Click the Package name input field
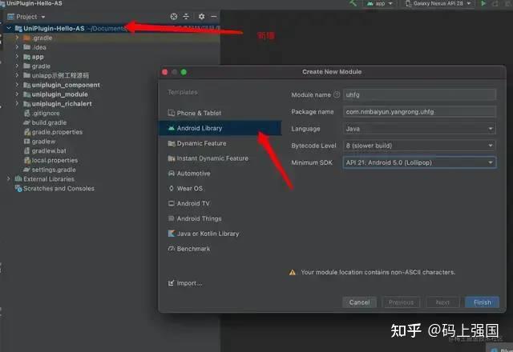The width and height of the screenshot is (513, 352). click(x=419, y=112)
